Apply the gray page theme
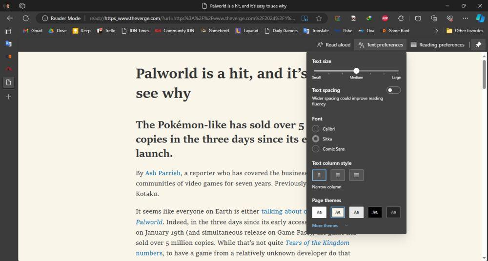488x261 pixels. coord(356,212)
